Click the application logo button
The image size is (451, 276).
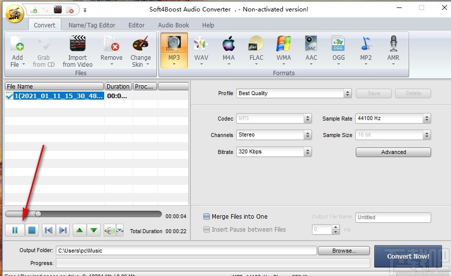coord(14,13)
